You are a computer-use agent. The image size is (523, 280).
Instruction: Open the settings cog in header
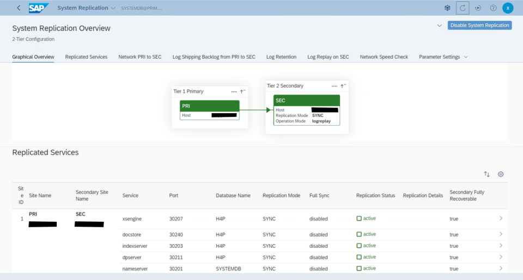[x=447, y=8]
